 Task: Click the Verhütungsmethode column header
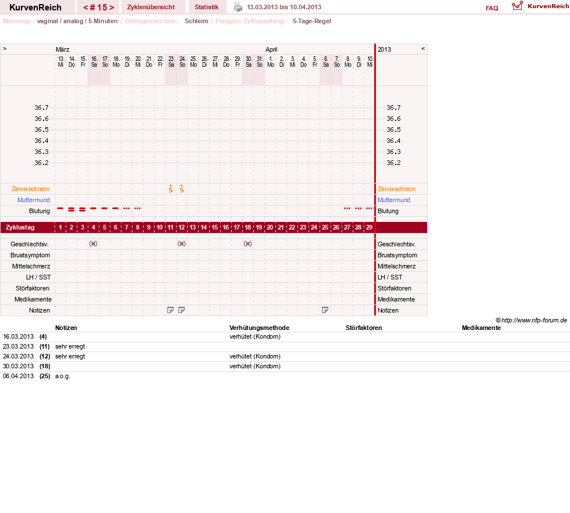point(259,328)
